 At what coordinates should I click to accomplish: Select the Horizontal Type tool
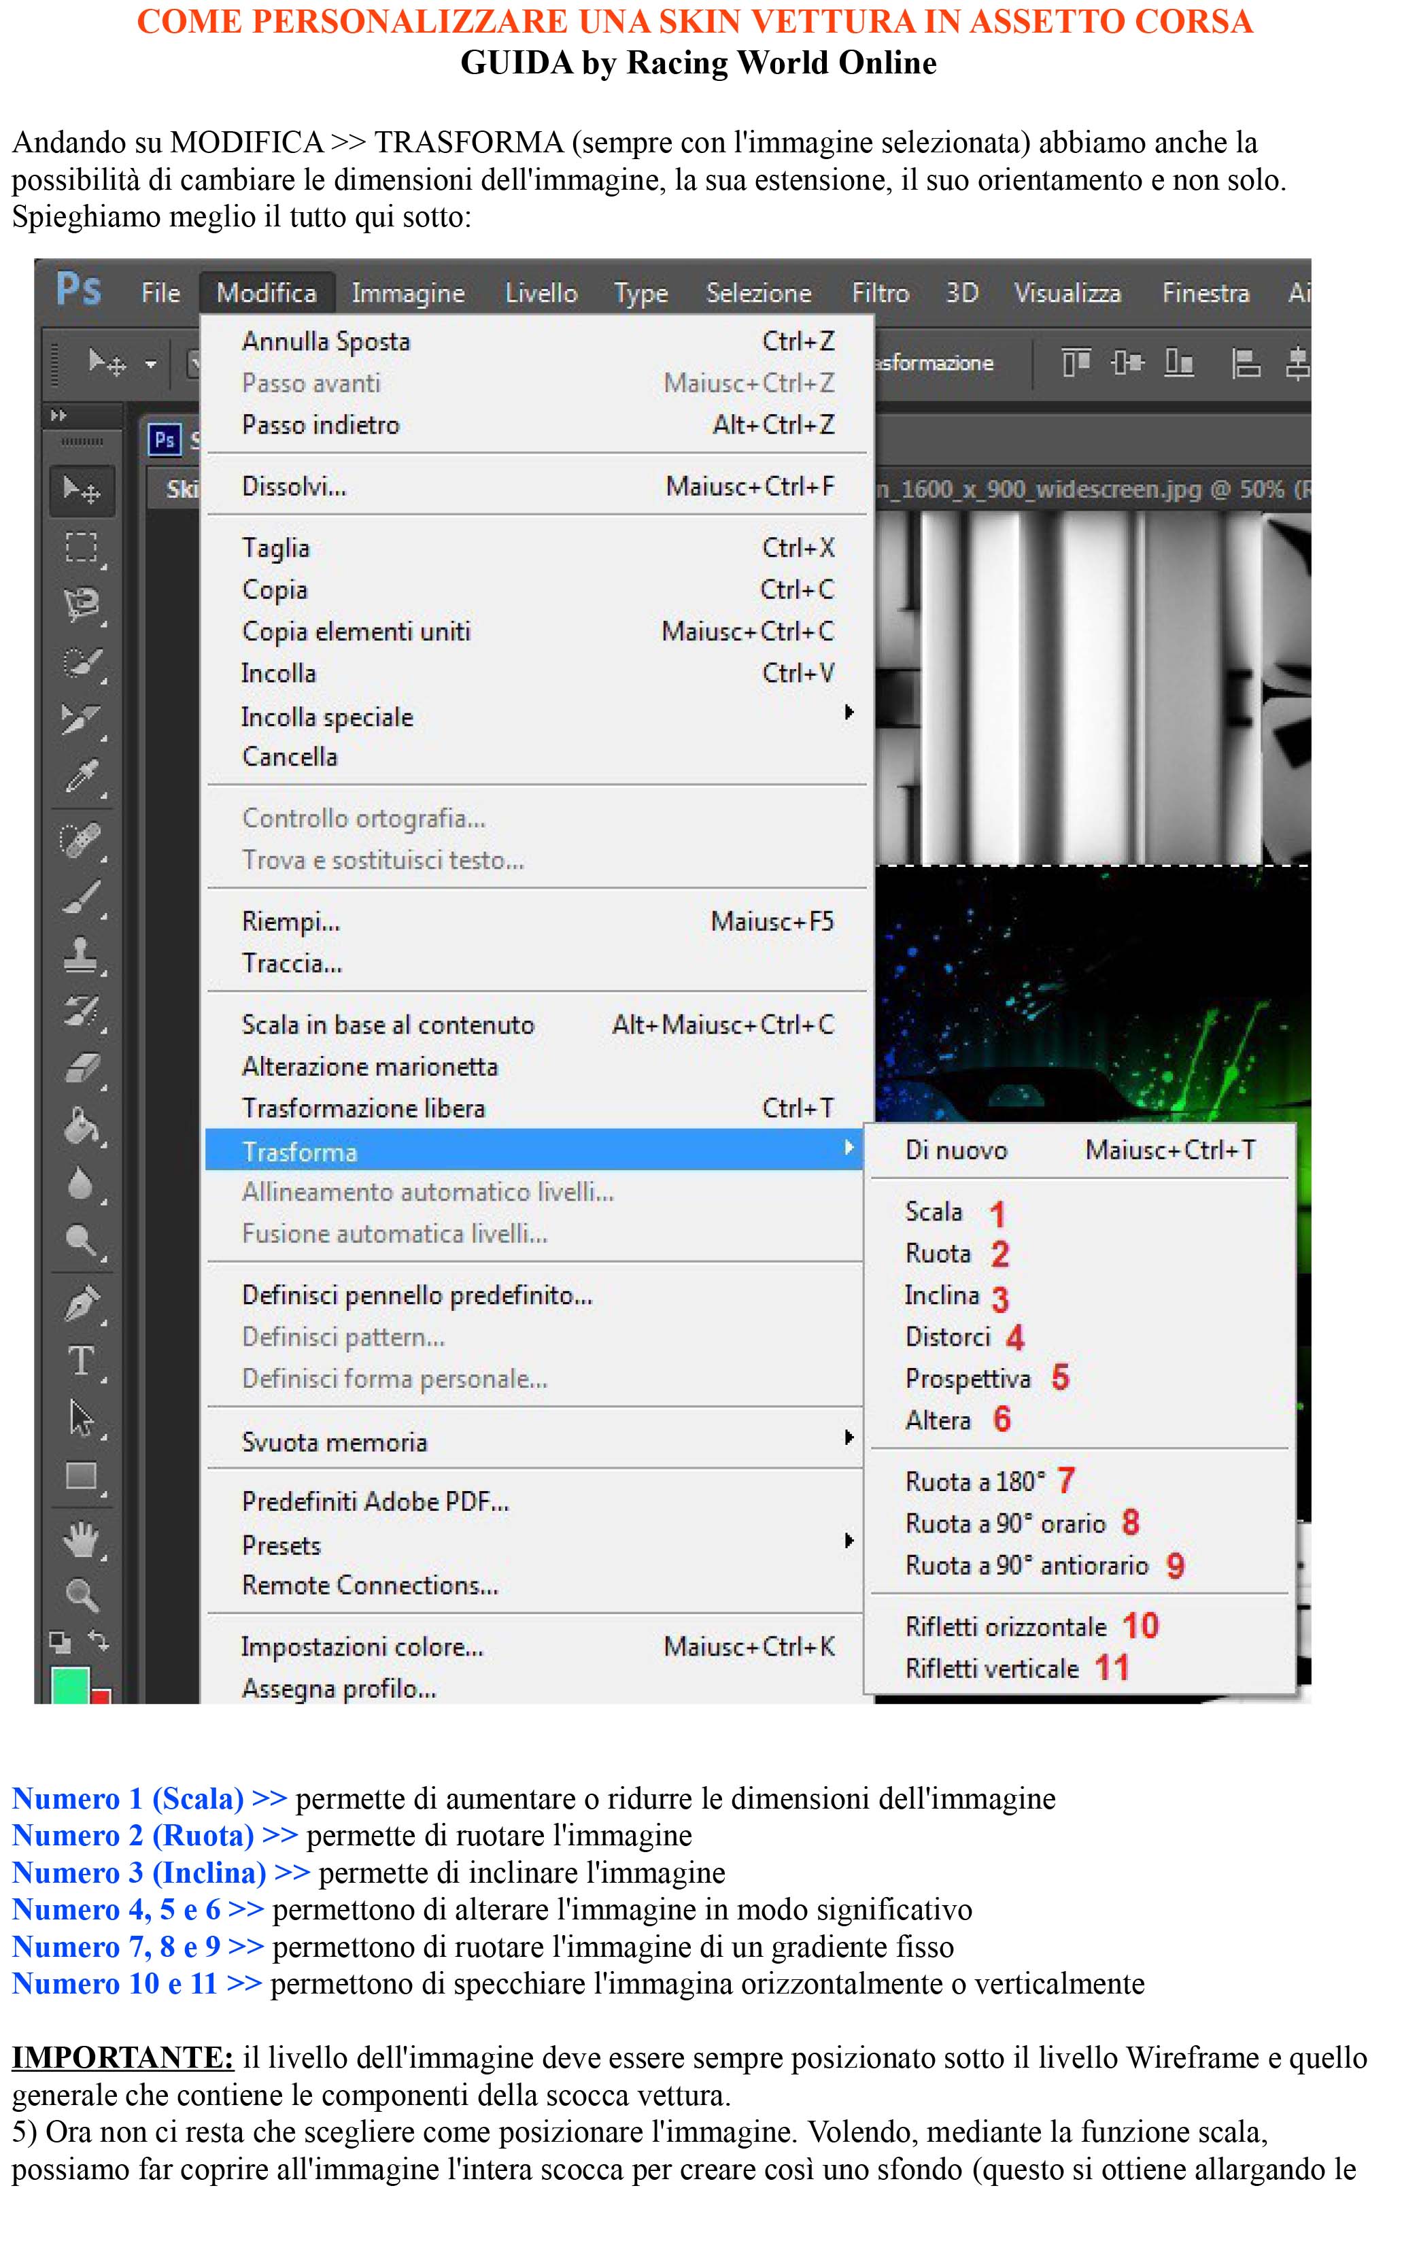81,1361
